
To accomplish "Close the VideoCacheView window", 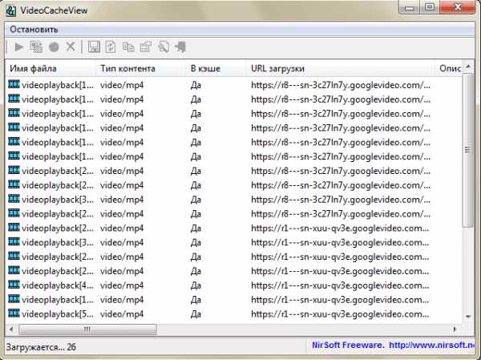I will pos(458,7).
